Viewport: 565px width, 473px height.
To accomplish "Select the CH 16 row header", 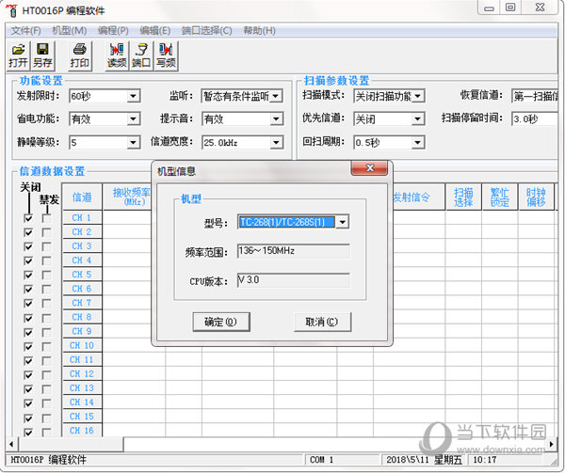I will pyautogui.click(x=82, y=431).
